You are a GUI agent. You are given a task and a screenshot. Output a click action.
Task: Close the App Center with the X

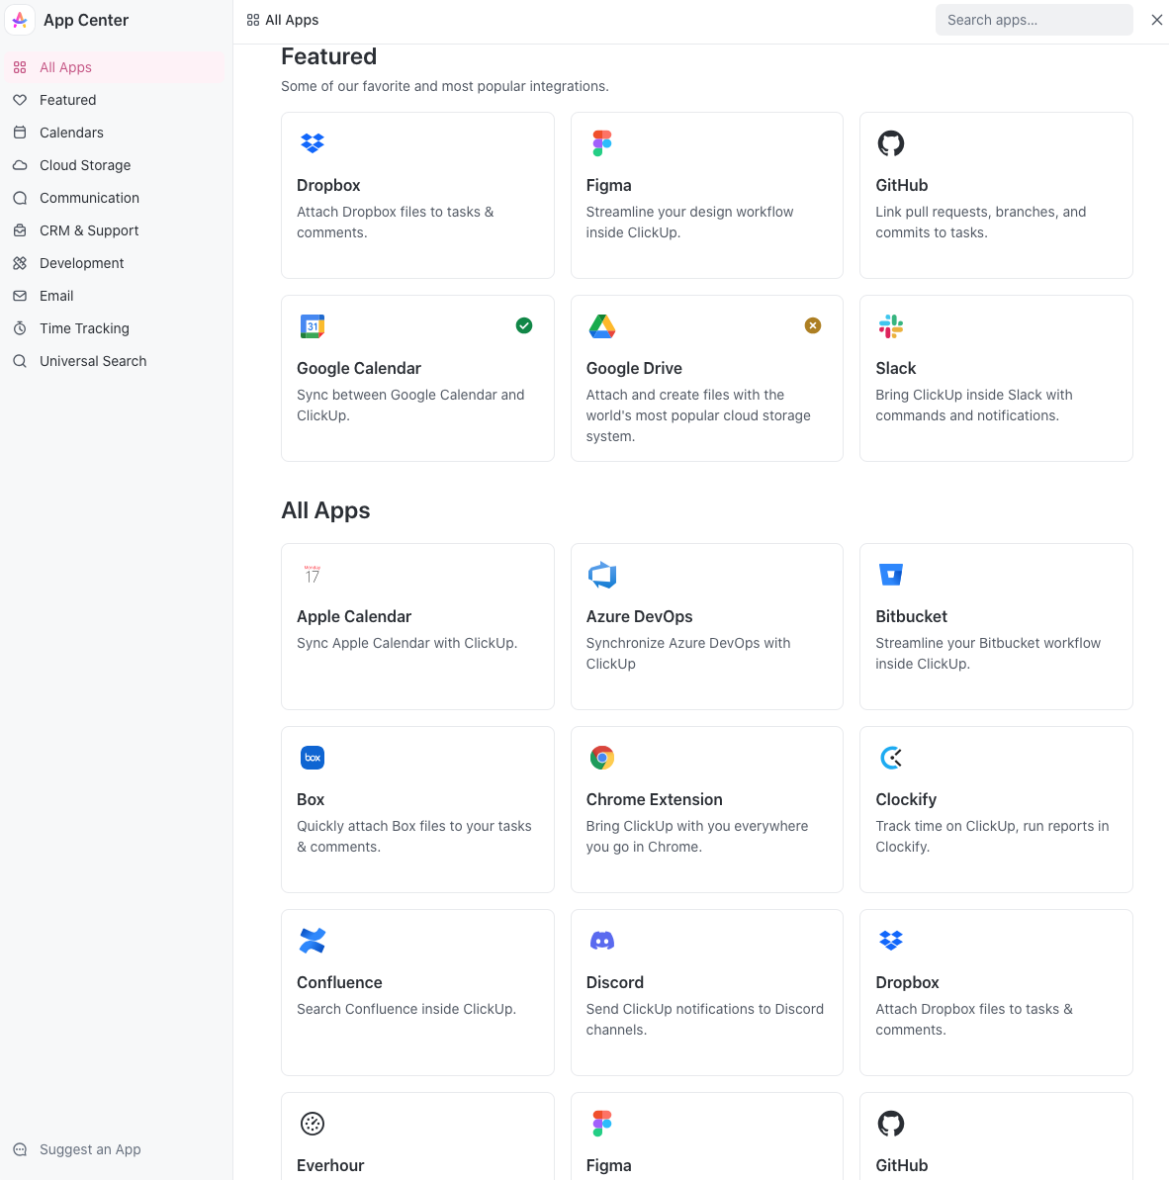[1156, 20]
